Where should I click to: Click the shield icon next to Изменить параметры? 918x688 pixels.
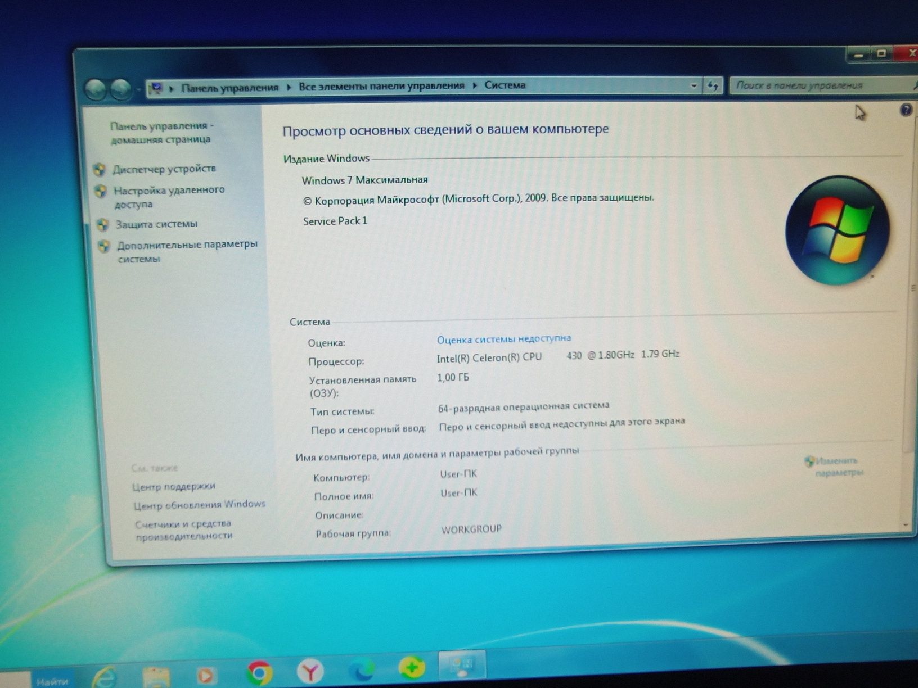coord(809,461)
